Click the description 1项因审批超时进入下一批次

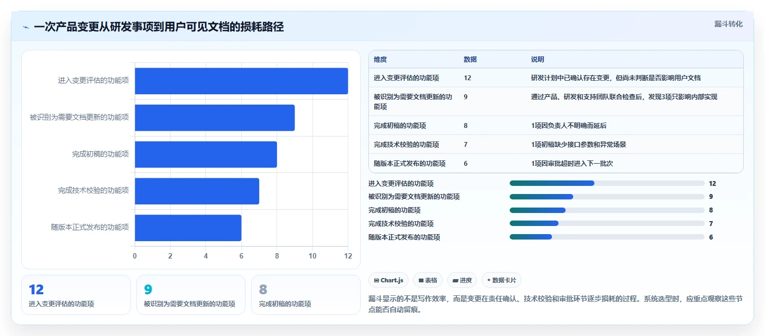572,164
